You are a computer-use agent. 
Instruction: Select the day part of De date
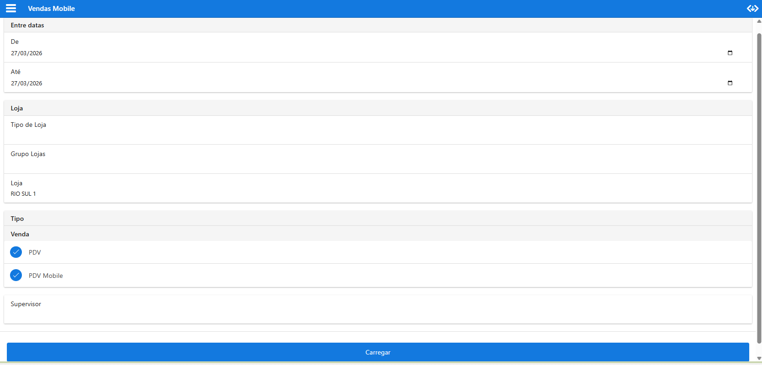click(14, 53)
